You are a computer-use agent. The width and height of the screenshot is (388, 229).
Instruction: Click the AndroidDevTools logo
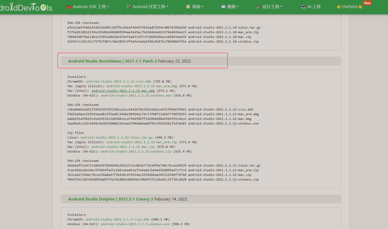26,7
